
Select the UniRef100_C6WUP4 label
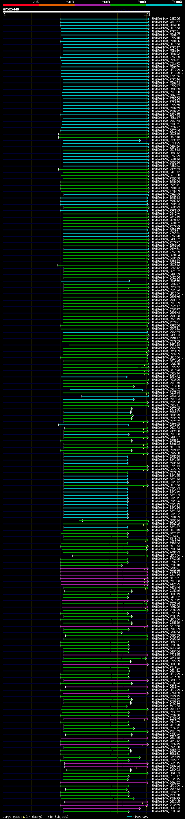coord(166,773)
